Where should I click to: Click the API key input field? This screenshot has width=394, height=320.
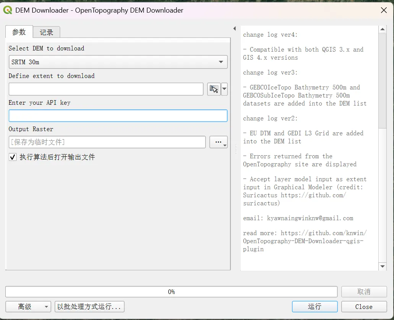pyautogui.click(x=118, y=115)
